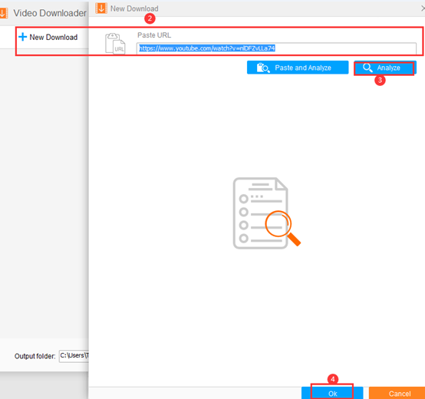Click the red number 2 annotation badge

150,18
